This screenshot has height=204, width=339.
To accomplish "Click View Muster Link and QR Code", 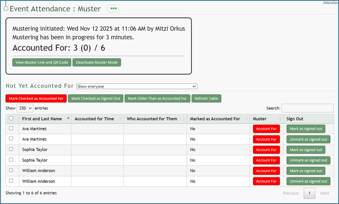I will 42,62.
